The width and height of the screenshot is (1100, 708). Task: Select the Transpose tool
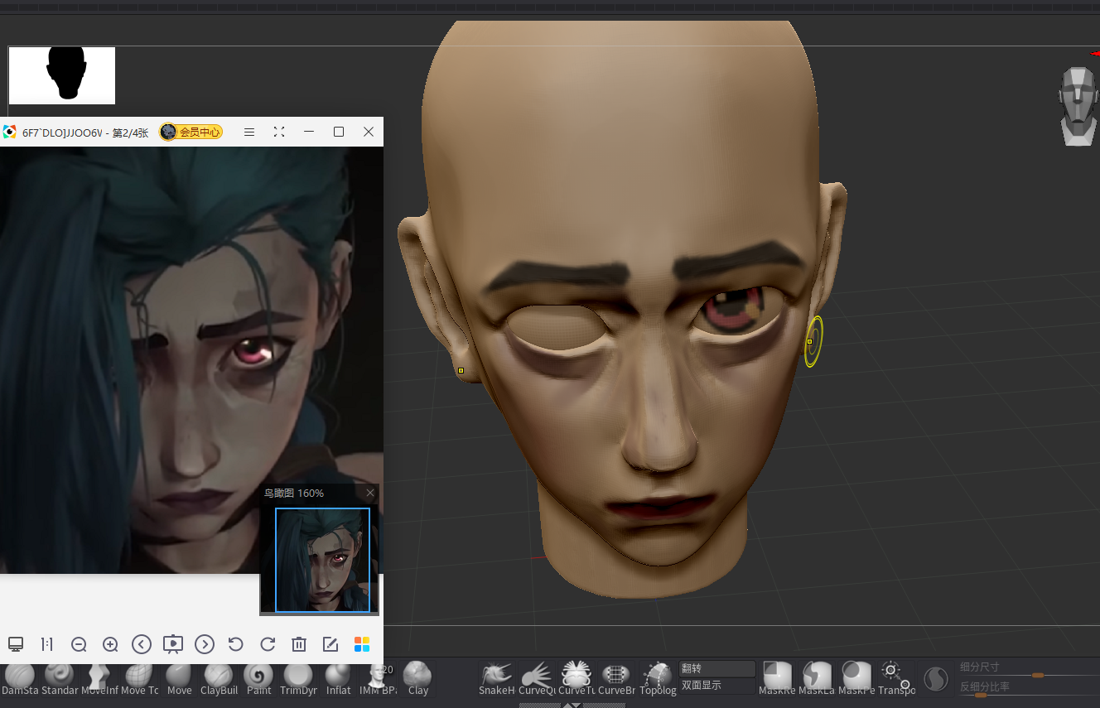(x=896, y=680)
